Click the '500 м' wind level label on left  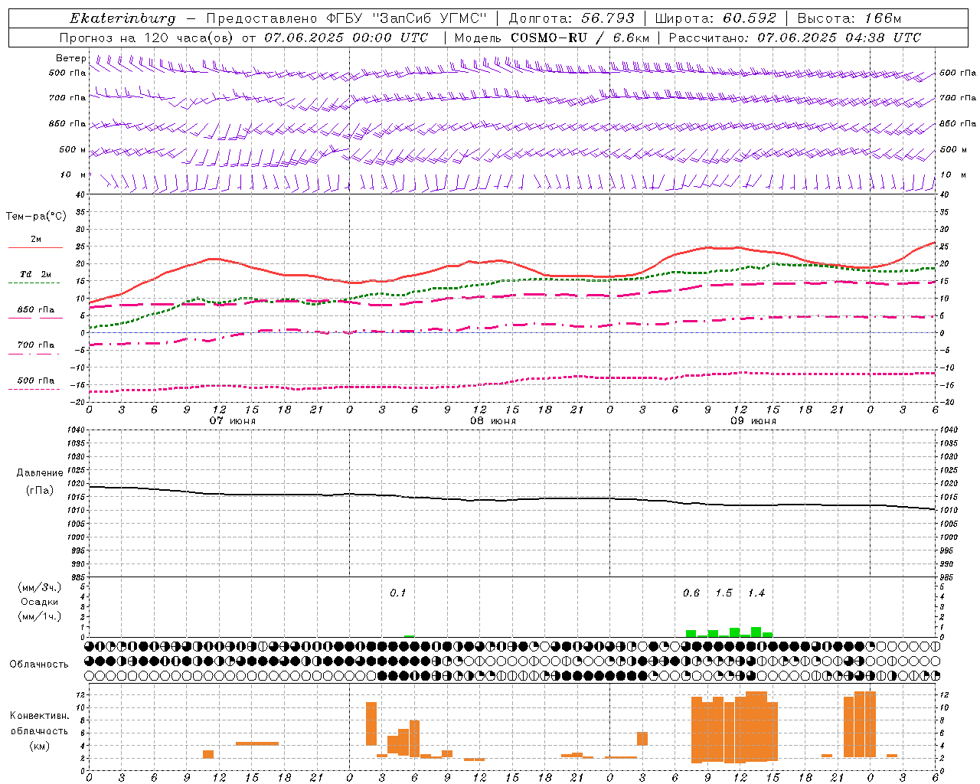73,150
